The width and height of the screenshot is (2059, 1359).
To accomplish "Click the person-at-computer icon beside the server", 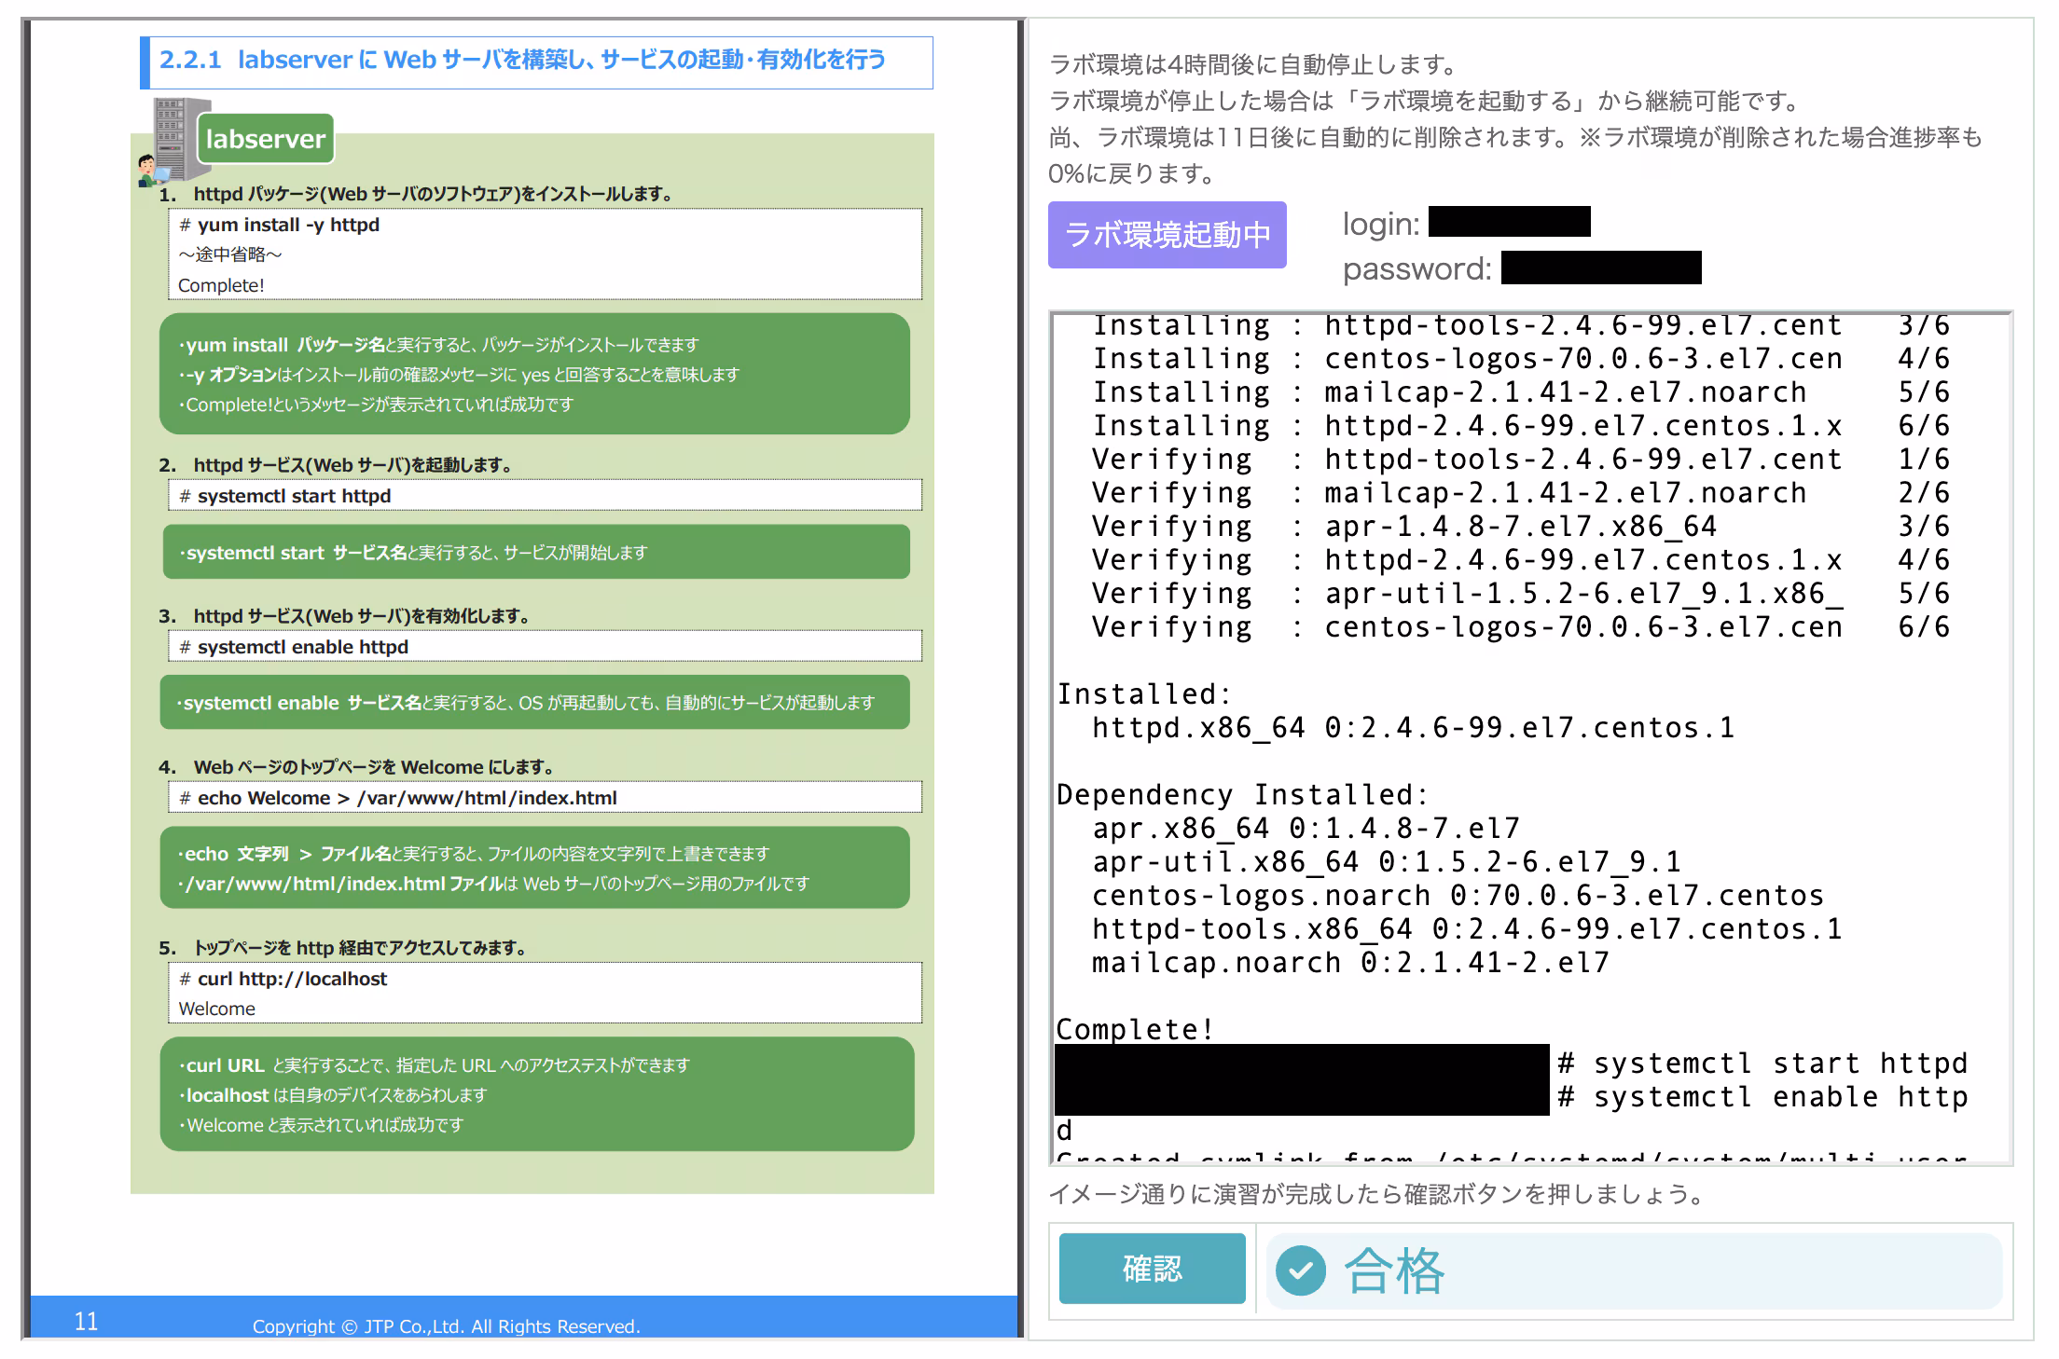I will [x=149, y=171].
